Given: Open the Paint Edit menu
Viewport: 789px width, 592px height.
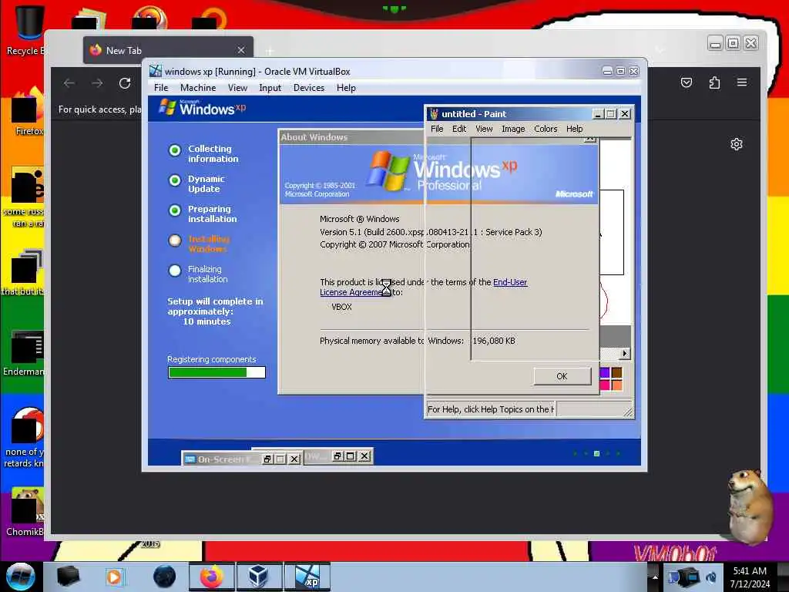Looking at the screenshot, I should [459, 129].
